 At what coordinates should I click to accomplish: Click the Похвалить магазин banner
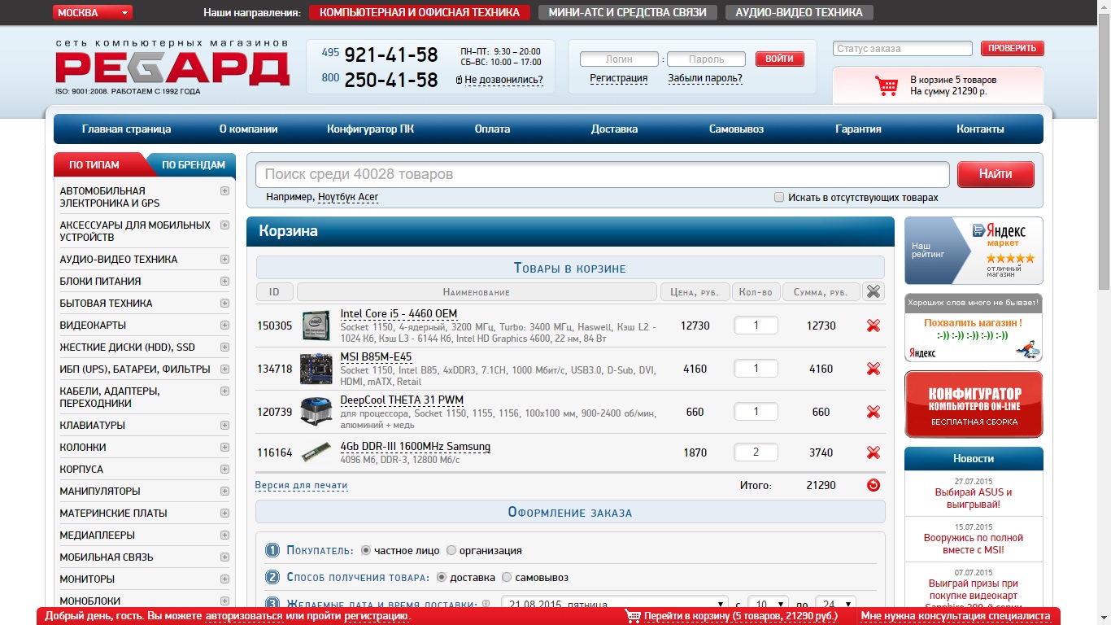974,328
